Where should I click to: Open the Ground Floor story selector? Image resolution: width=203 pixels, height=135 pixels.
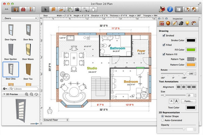tap(56, 120)
